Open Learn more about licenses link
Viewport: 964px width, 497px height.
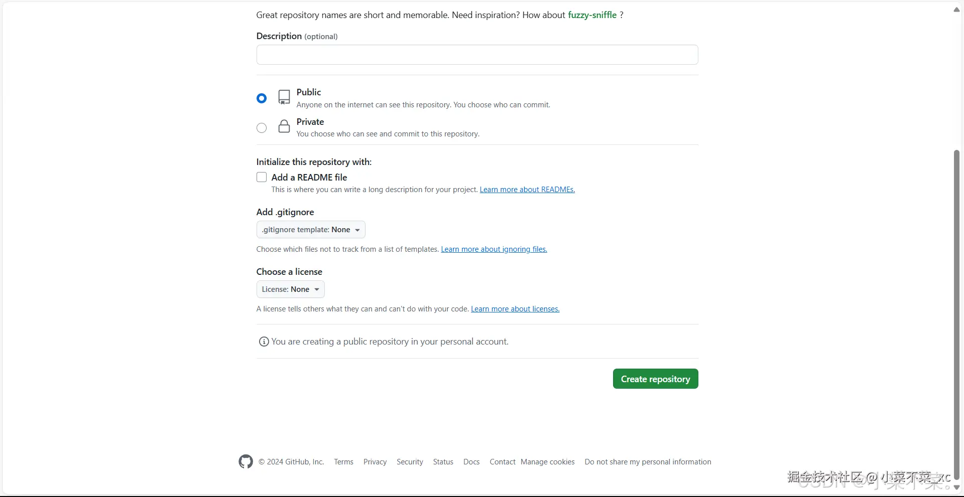(515, 309)
